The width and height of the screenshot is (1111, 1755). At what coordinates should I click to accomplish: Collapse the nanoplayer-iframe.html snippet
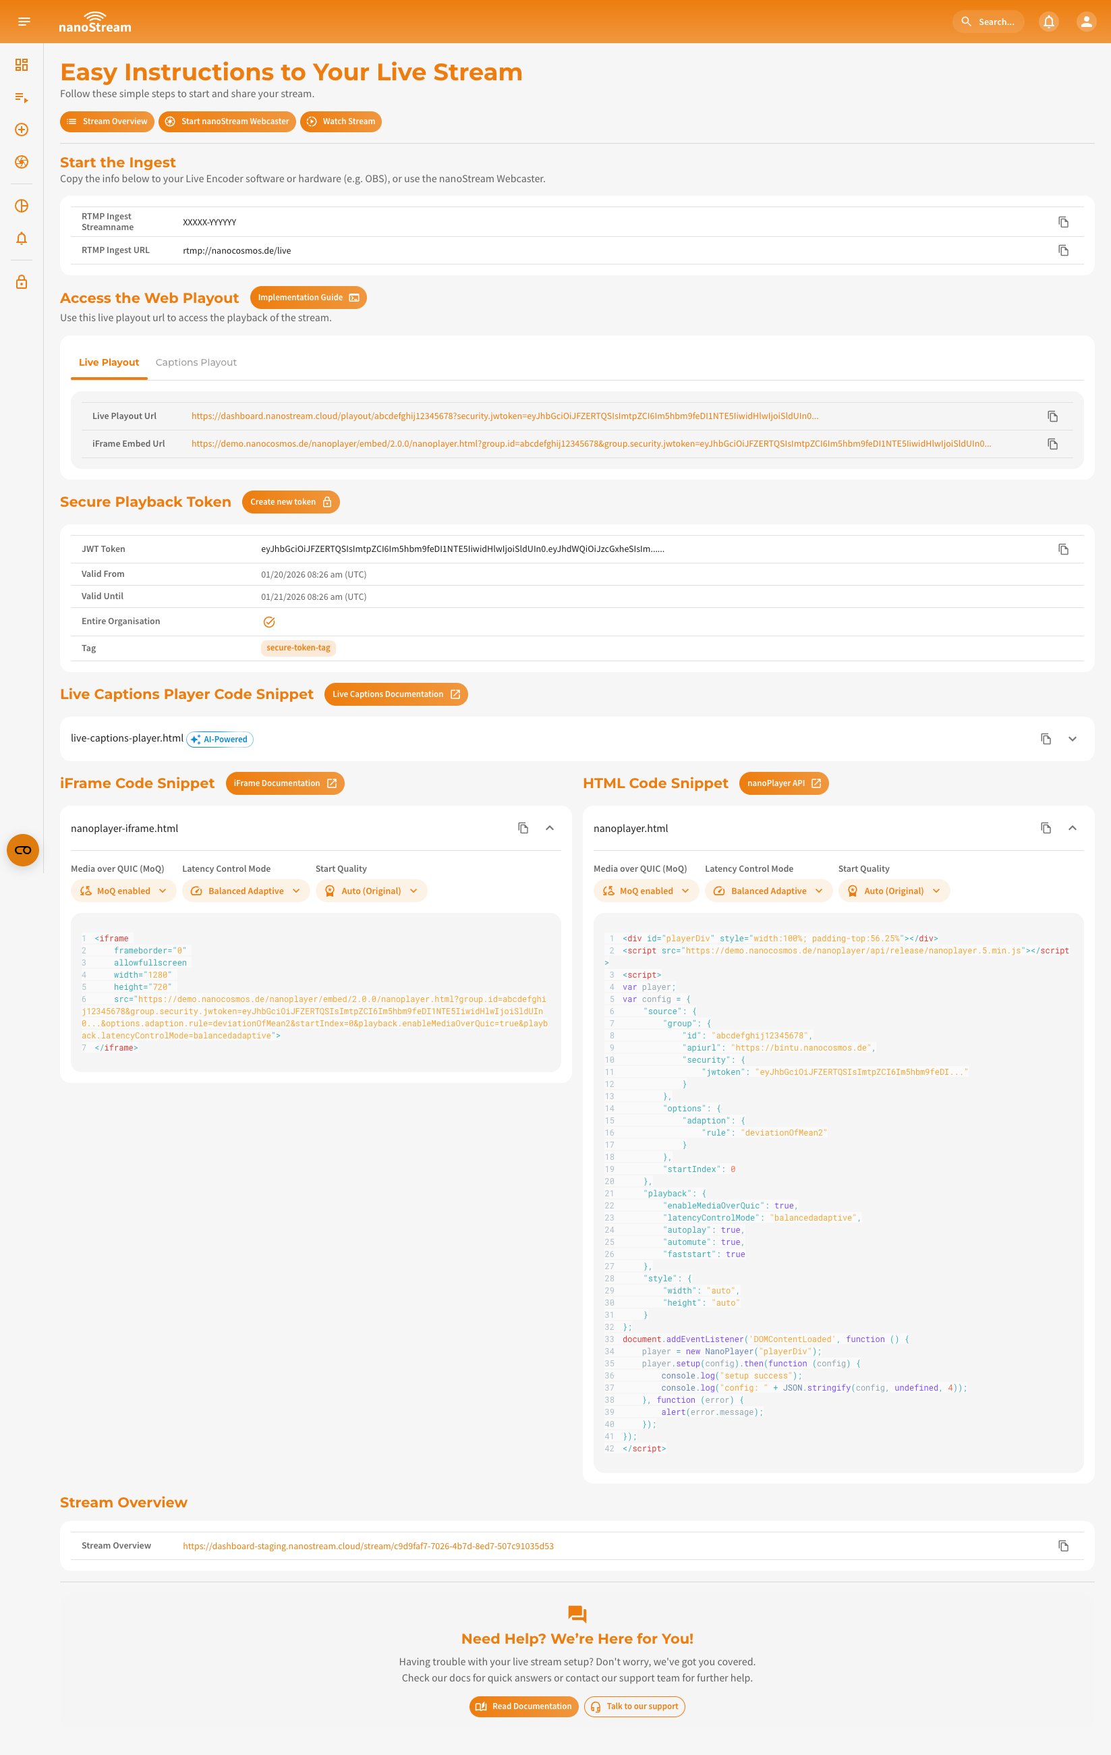click(549, 828)
